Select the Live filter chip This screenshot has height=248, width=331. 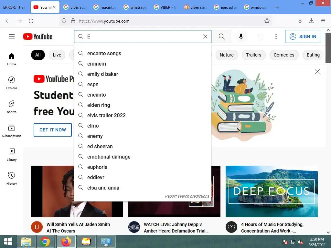pyautogui.click(x=57, y=55)
